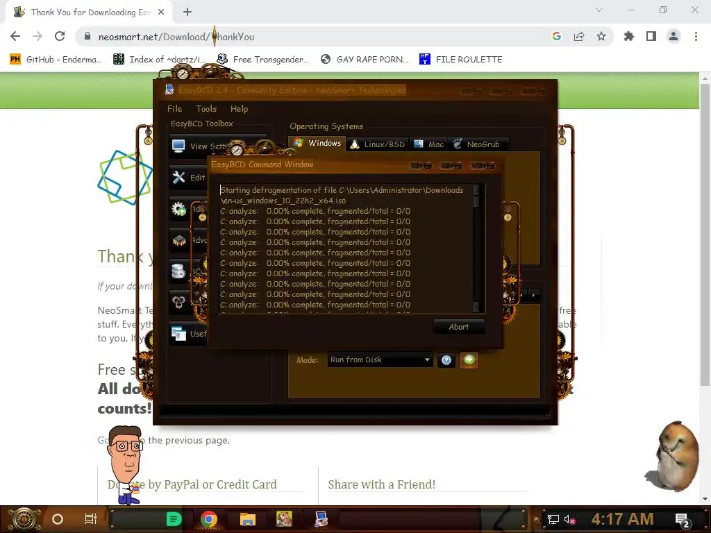The height and width of the screenshot is (533, 711).
Task: Open the Chrome three-dot menu
Action: (696, 36)
